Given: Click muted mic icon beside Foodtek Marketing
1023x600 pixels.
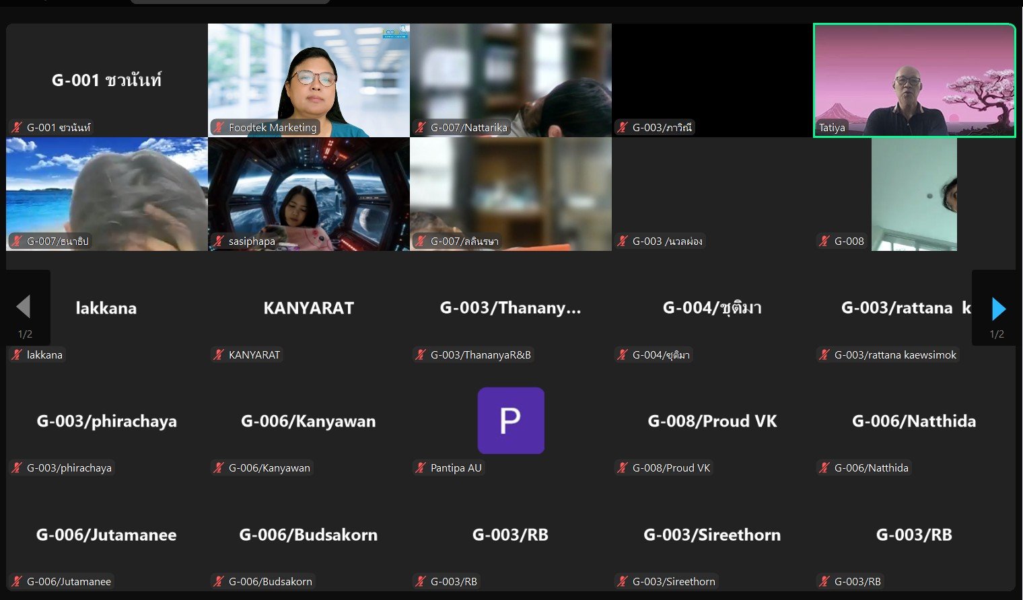Looking at the screenshot, I should click(219, 127).
